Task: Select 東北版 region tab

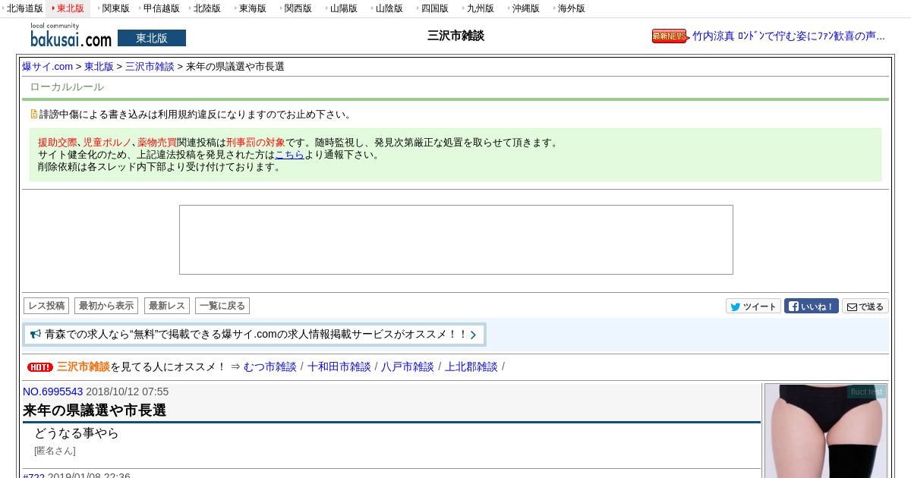Action: [68, 8]
